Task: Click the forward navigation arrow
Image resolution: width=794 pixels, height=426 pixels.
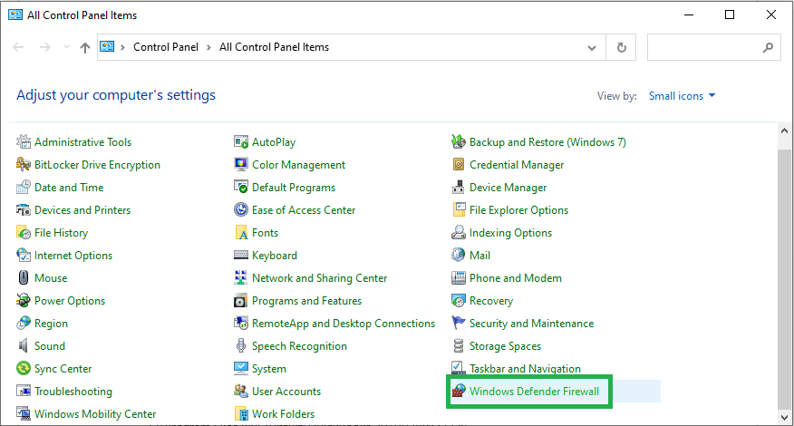Action: 45,47
